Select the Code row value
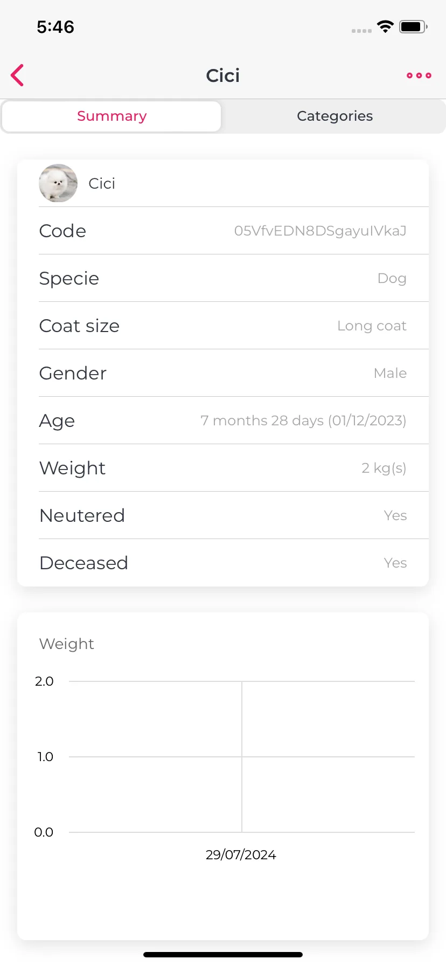 (x=320, y=231)
